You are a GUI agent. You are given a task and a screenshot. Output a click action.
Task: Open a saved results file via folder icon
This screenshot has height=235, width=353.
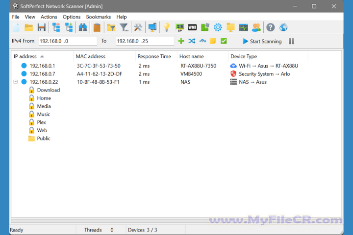(29, 27)
